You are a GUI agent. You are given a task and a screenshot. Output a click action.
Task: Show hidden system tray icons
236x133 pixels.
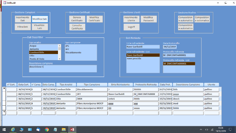click(x=201, y=130)
